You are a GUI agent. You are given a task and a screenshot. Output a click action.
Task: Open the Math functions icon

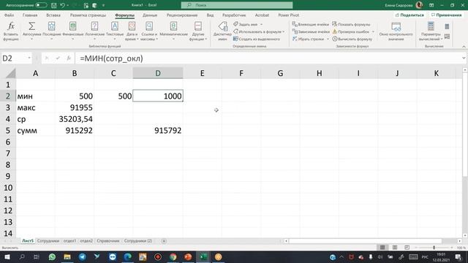173,26
